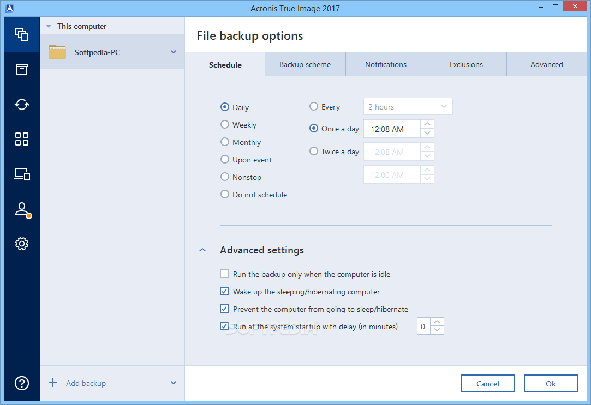This screenshot has height=405, width=591.
Task: Open the Archive section icon
Action: pos(22,69)
